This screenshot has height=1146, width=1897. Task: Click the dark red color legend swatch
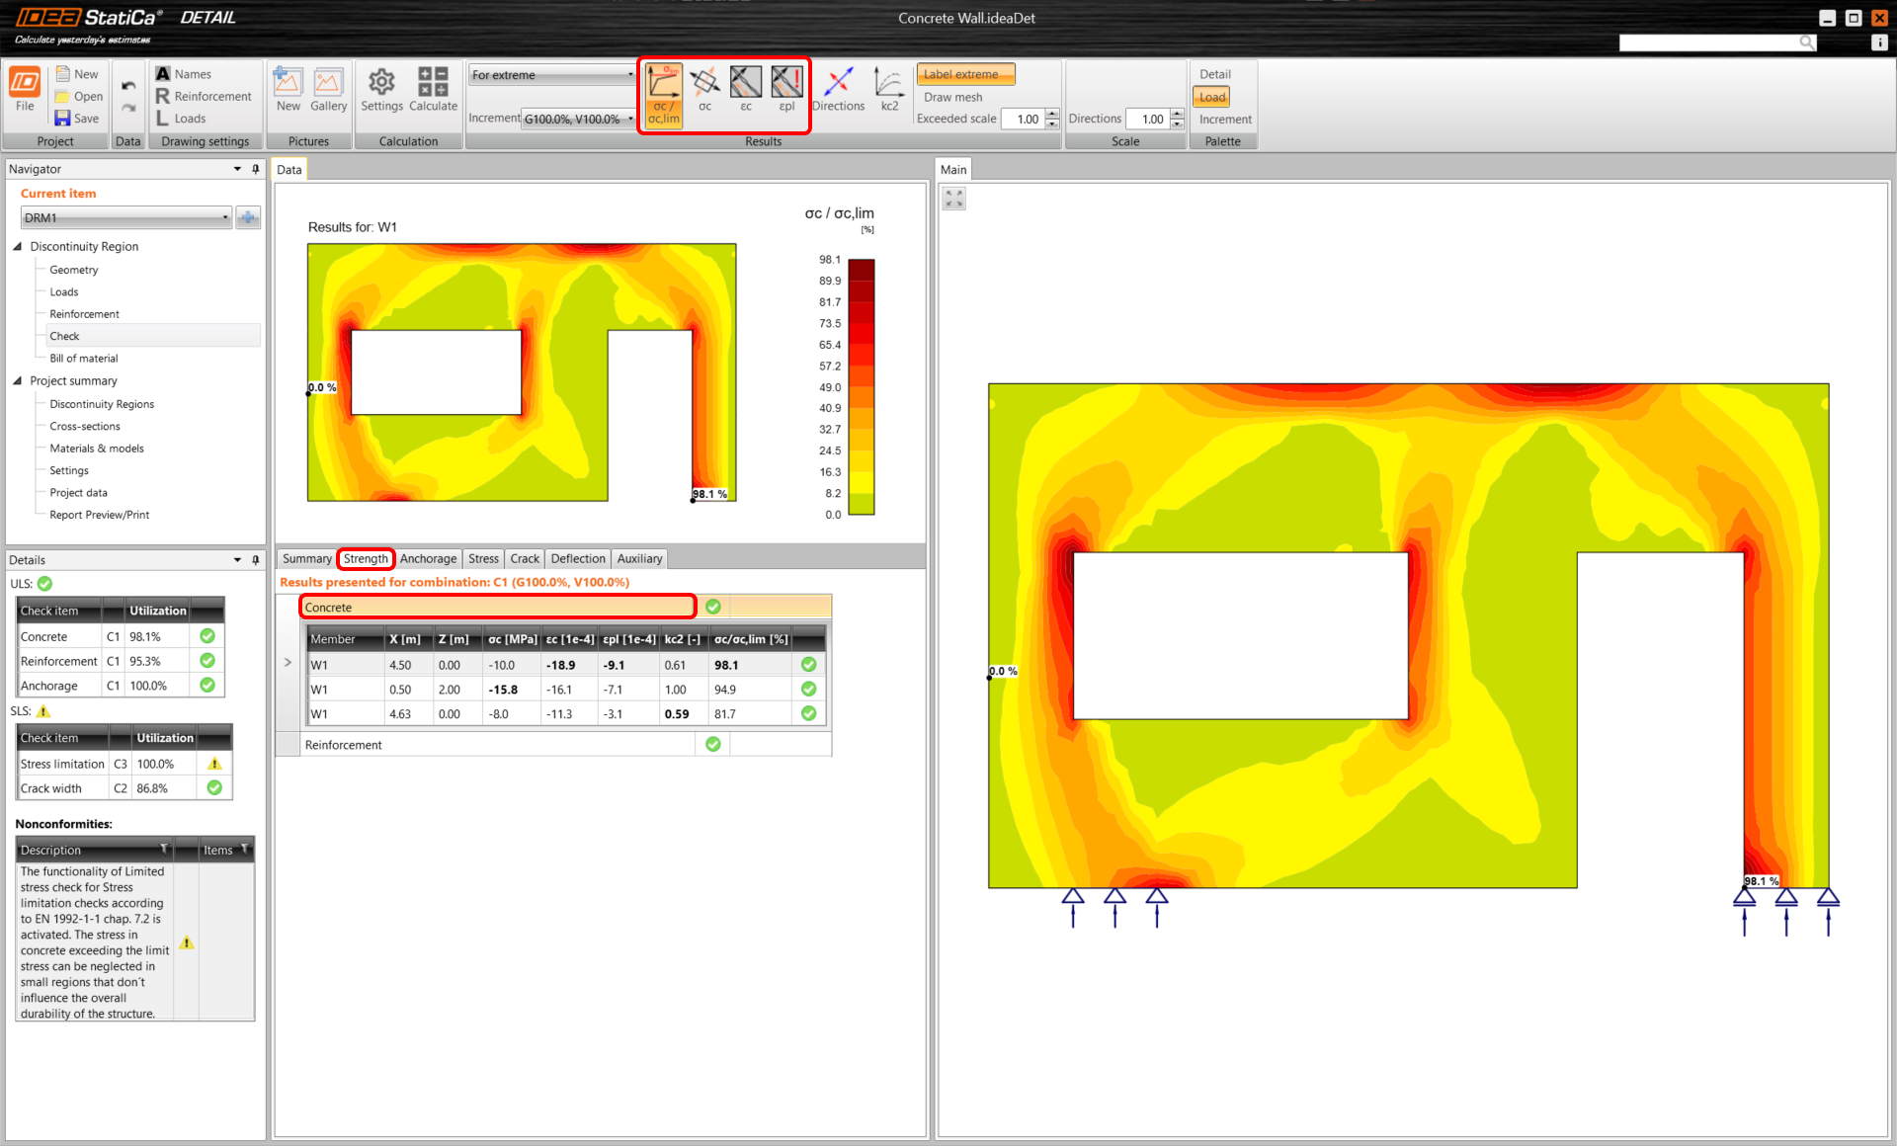coord(861,270)
